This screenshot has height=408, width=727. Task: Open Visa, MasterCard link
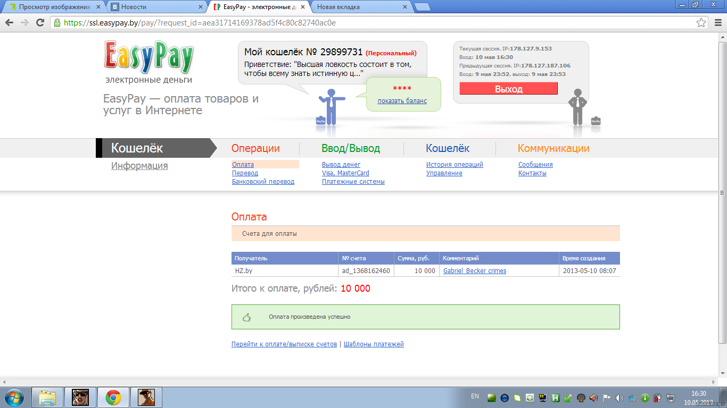(345, 173)
